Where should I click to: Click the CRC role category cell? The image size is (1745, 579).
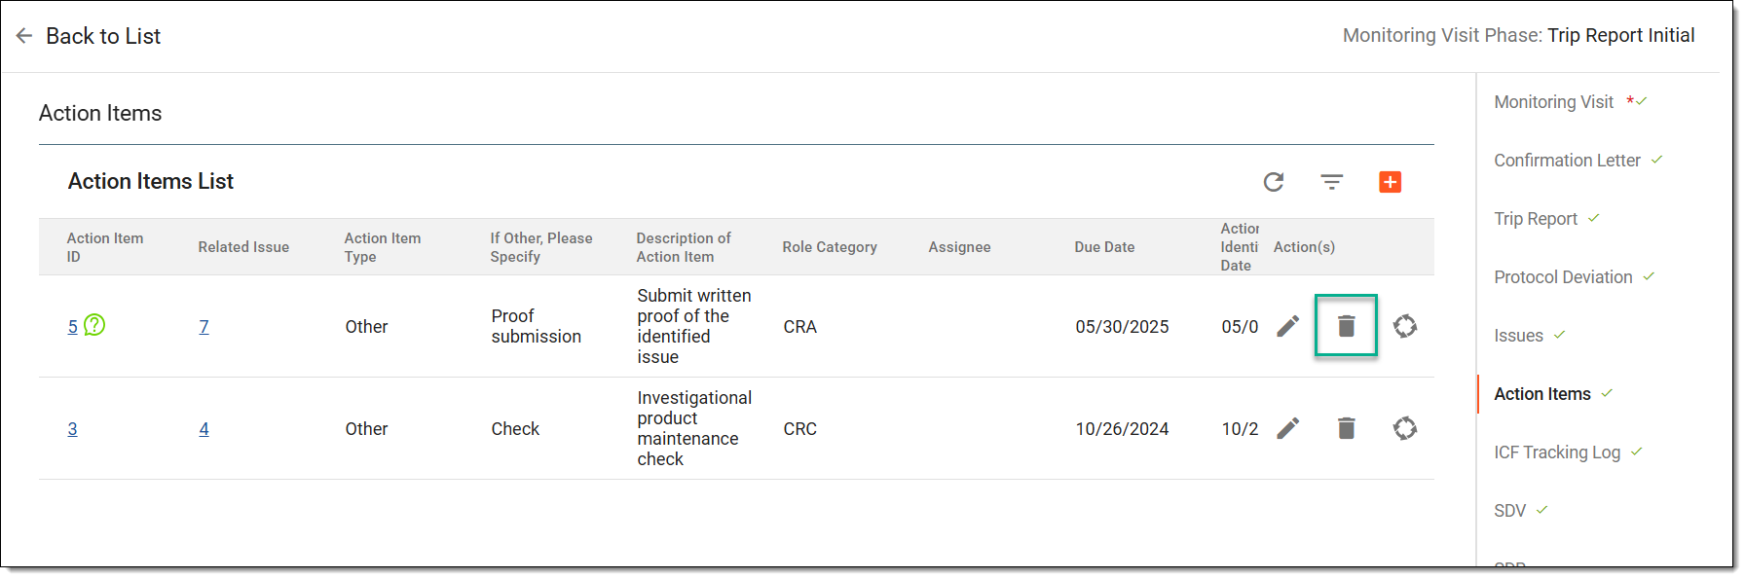800,429
